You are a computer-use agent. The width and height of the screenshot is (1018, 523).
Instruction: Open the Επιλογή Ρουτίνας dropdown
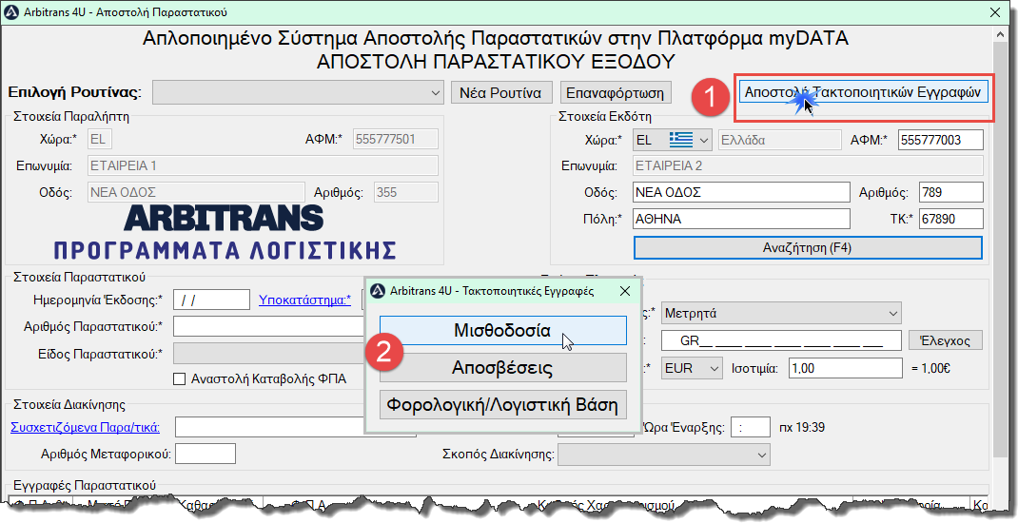click(x=298, y=93)
